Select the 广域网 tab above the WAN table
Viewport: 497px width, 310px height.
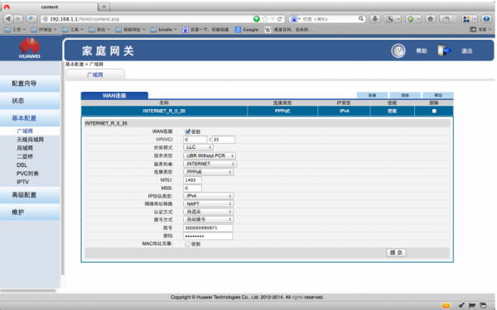click(95, 74)
